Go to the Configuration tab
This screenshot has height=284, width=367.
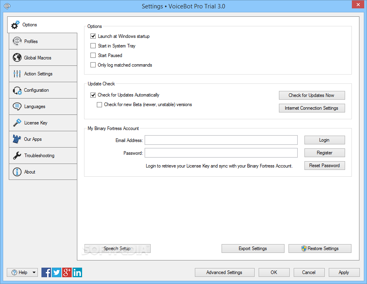point(43,90)
